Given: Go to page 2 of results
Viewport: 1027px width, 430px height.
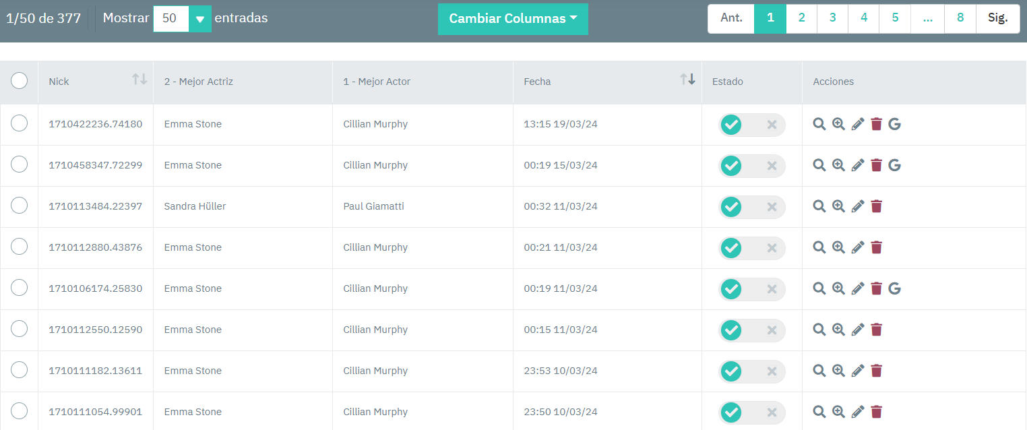Looking at the screenshot, I should pos(801,18).
